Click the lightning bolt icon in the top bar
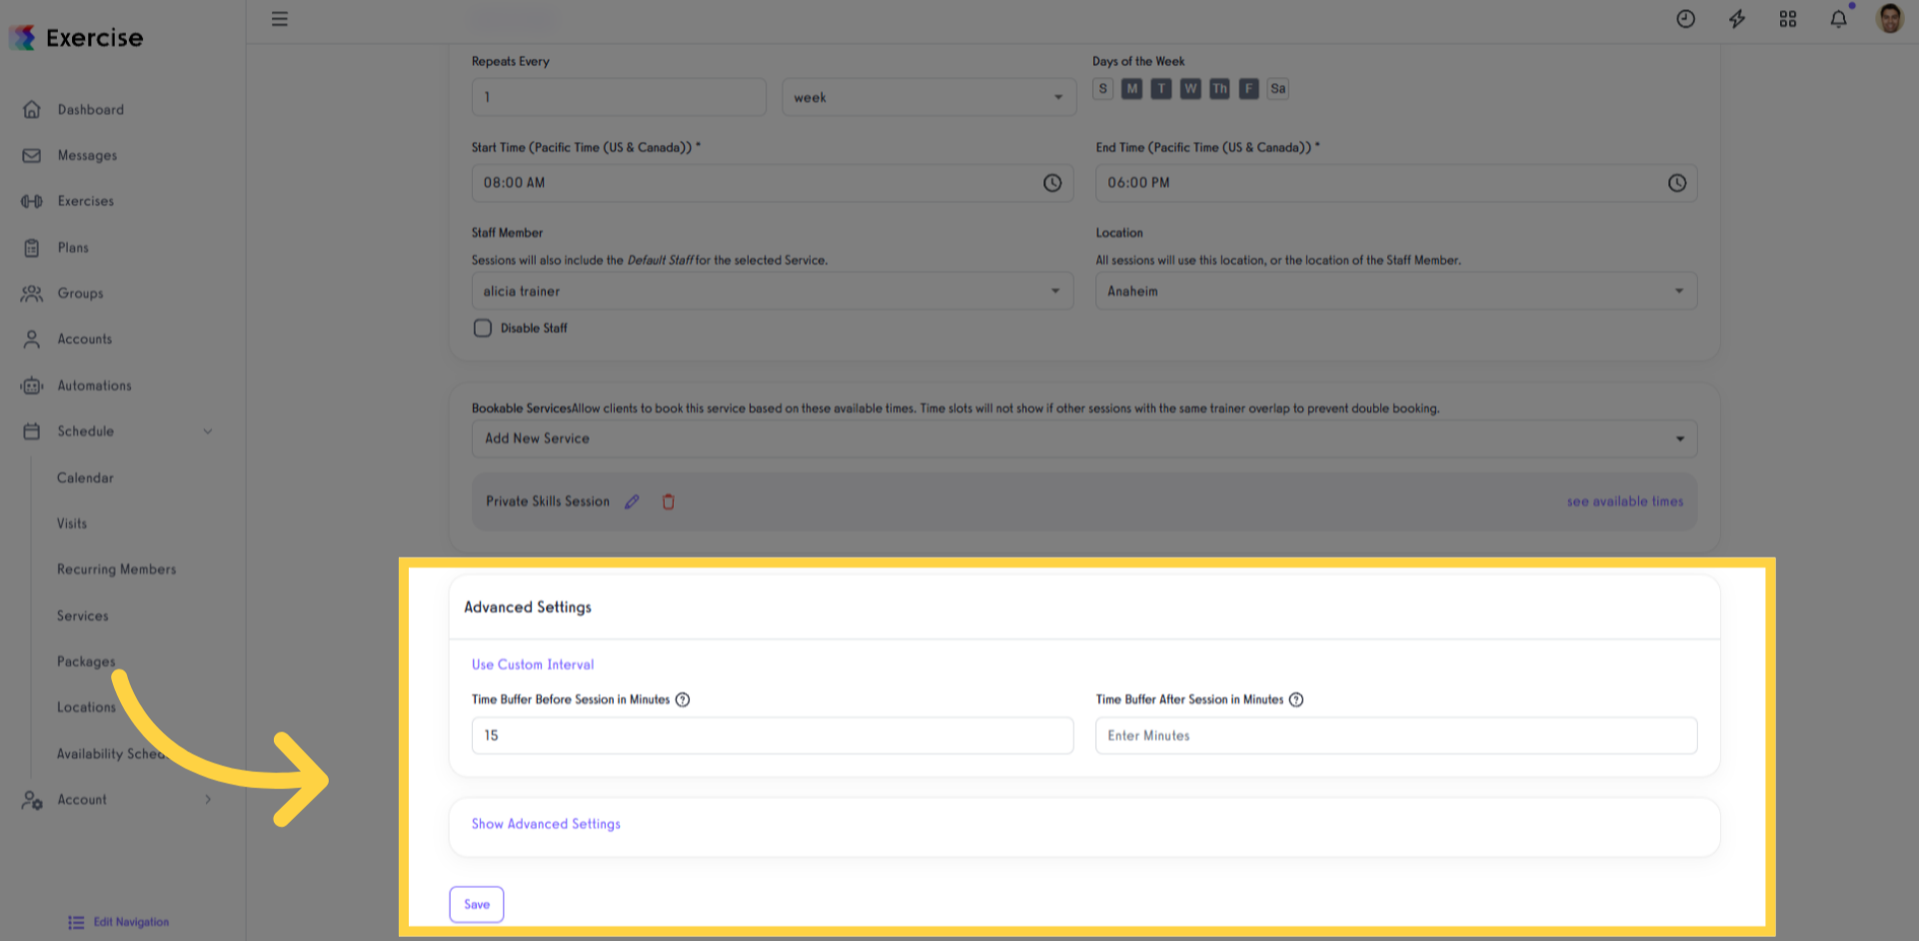The image size is (1919, 941). 1736,18
